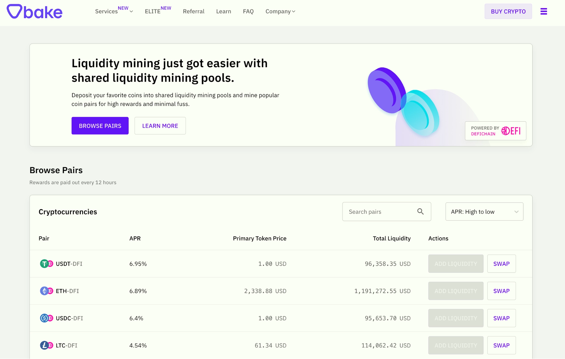Click the BUY CRYPTO button
Viewport: 565px width, 359px height.
pyautogui.click(x=508, y=11)
